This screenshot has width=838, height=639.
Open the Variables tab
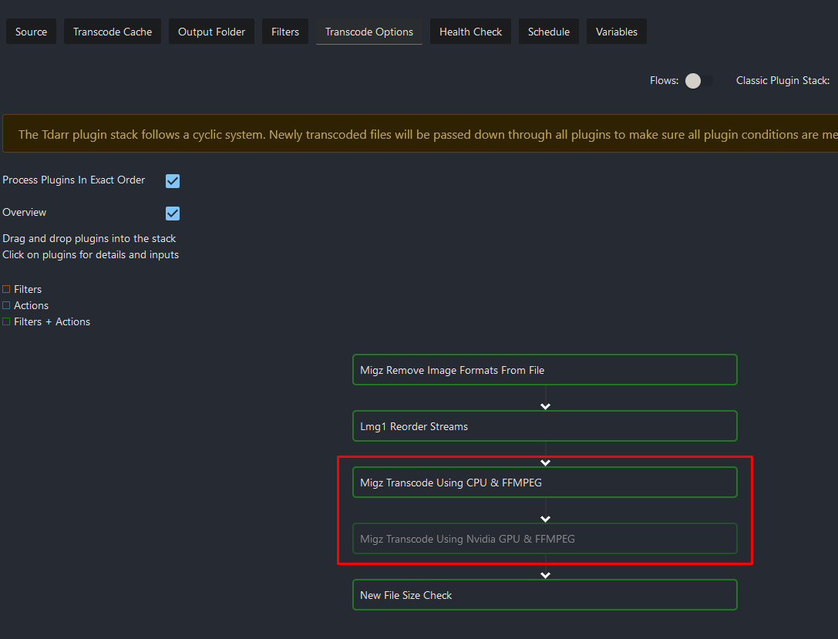[x=617, y=32]
